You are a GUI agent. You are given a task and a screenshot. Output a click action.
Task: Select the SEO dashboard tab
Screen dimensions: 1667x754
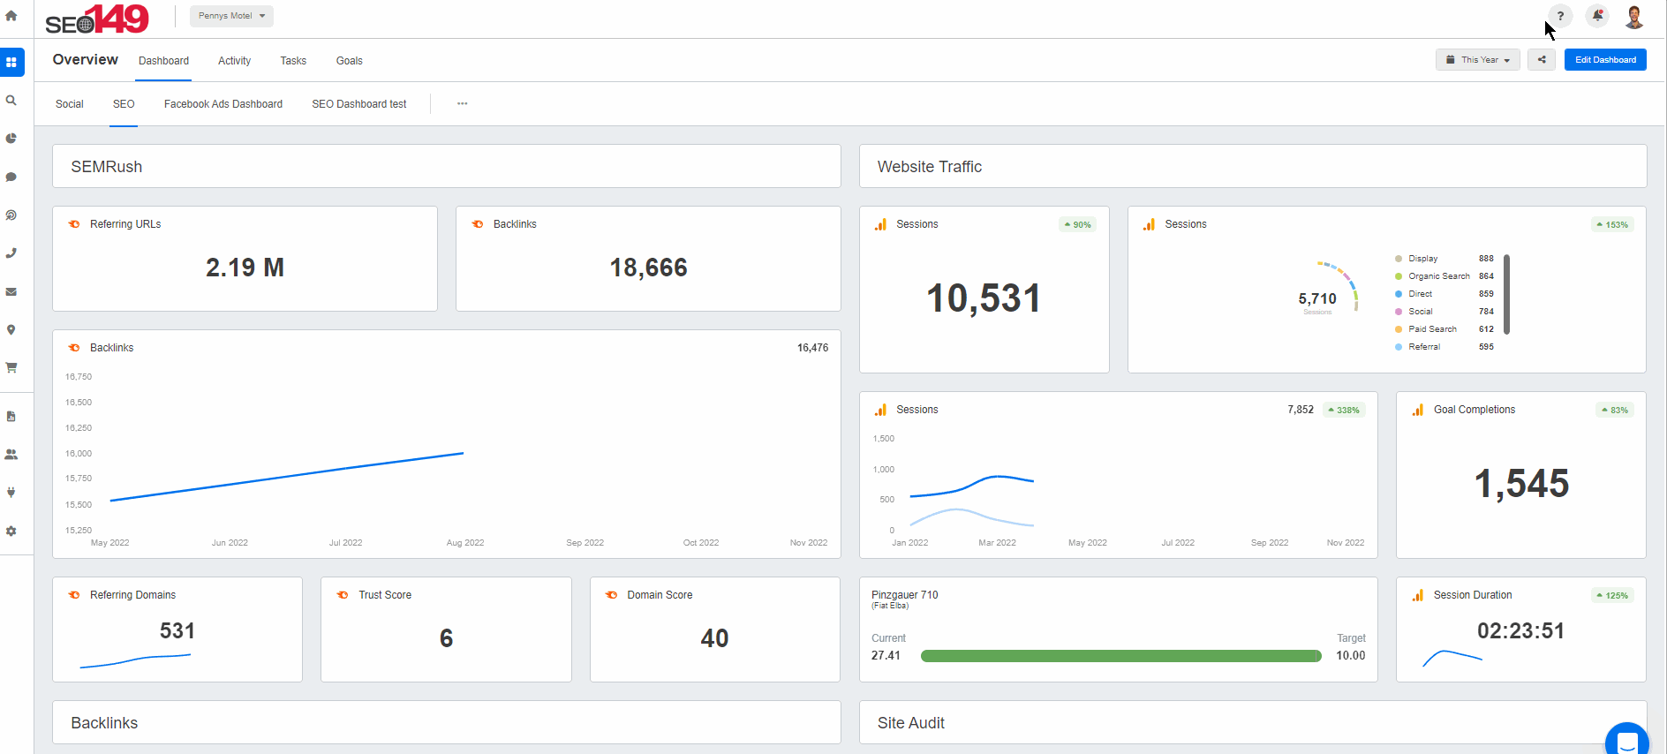pyautogui.click(x=124, y=104)
